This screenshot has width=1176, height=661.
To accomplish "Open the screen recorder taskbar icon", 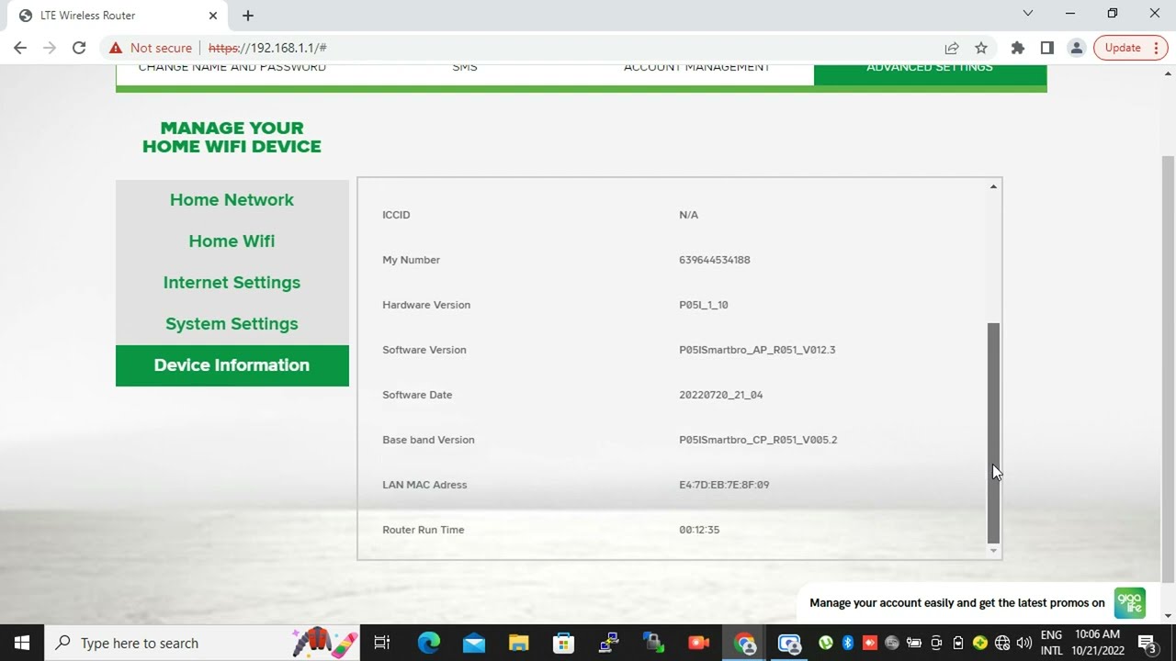I will (699, 643).
